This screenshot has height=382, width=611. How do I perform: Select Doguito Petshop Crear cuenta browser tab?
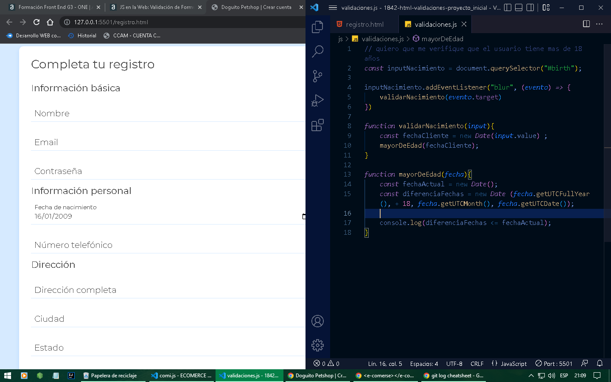click(256, 7)
